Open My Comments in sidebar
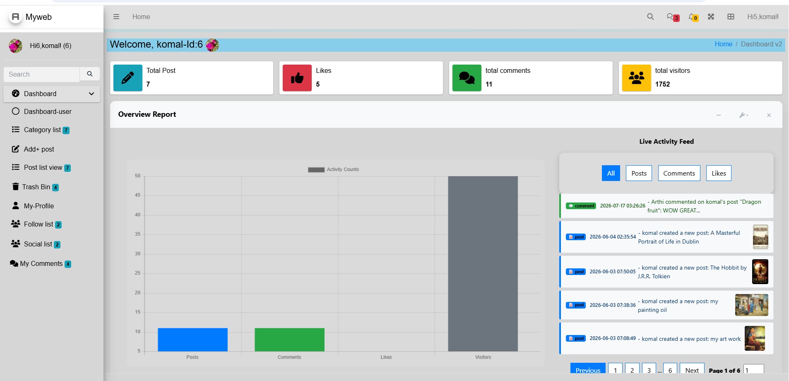This screenshot has height=381, width=789. (x=46, y=264)
